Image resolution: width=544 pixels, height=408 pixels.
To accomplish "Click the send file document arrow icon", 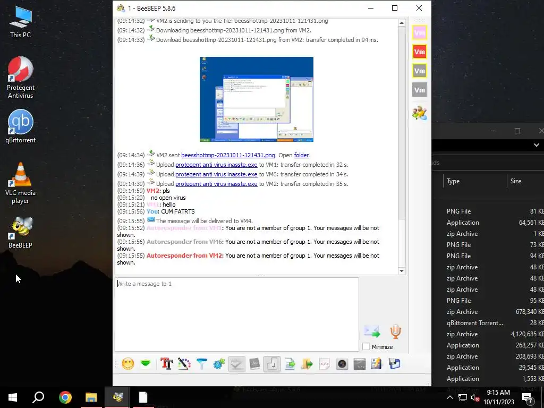I will click(x=290, y=363).
